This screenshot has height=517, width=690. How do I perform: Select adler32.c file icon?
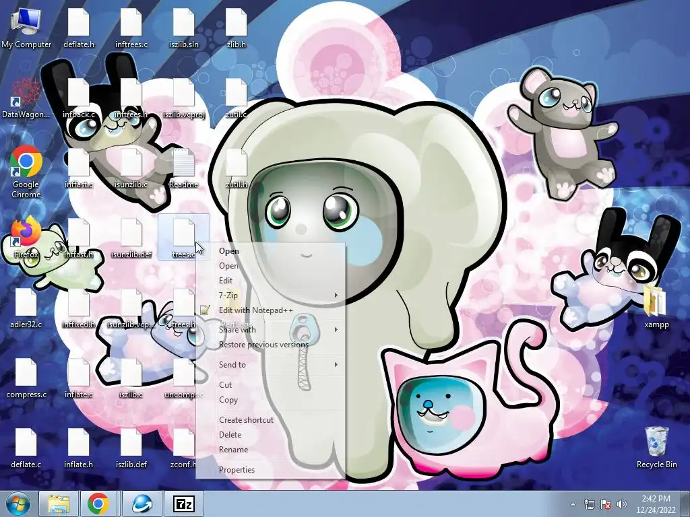coord(26,308)
